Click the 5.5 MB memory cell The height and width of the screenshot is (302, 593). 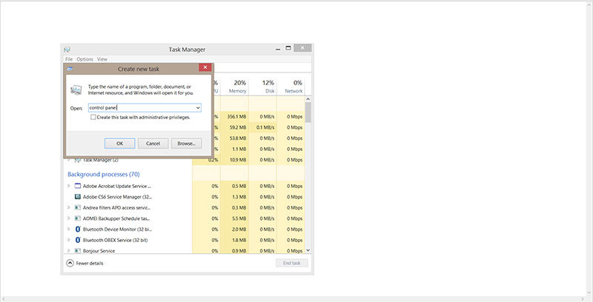(x=234, y=218)
